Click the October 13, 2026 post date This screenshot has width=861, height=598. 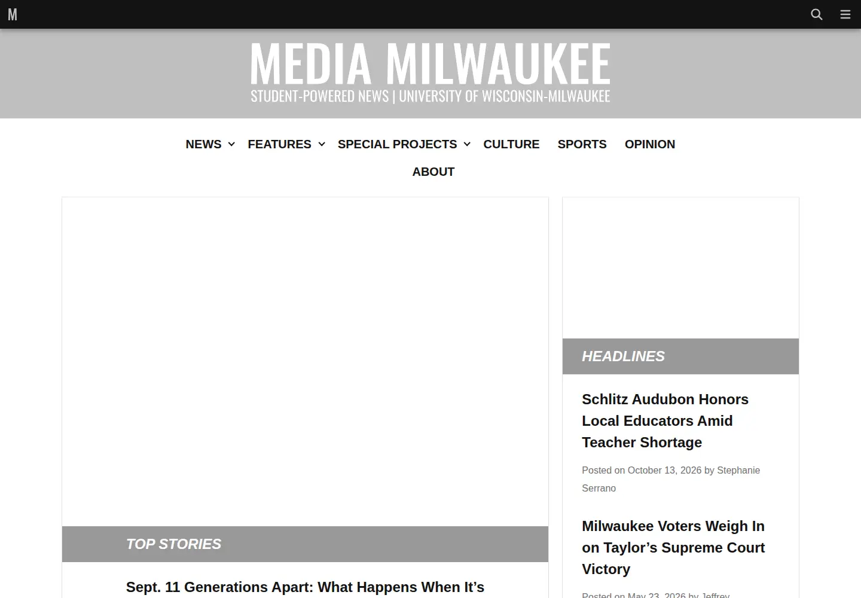click(x=664, y=470)
